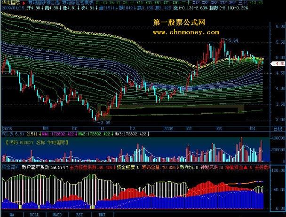The width and height of the screenshot is (286, 217).
Task: Click the 指数(-8.10)-0.32% index readout
Action: point(229,8)
